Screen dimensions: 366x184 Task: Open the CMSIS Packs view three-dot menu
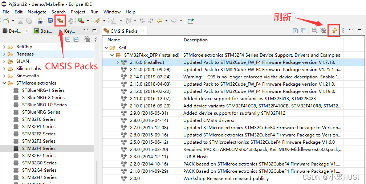tap(343, 30)
